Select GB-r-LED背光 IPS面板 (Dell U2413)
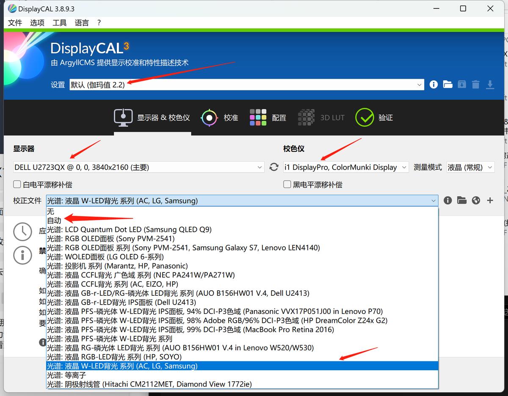This screenshot has width=508, height=396. (242, 302)
